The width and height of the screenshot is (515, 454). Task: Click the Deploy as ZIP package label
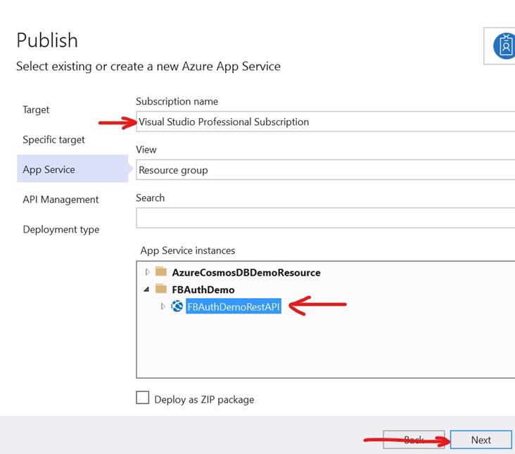(x=204, y=399)
